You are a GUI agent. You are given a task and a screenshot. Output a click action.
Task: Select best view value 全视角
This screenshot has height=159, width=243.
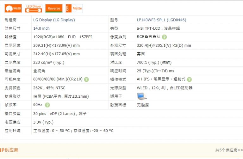tap(39, 71)
